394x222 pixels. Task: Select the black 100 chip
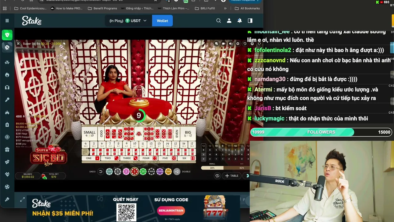pyautogui.click(x=151, y=172)
